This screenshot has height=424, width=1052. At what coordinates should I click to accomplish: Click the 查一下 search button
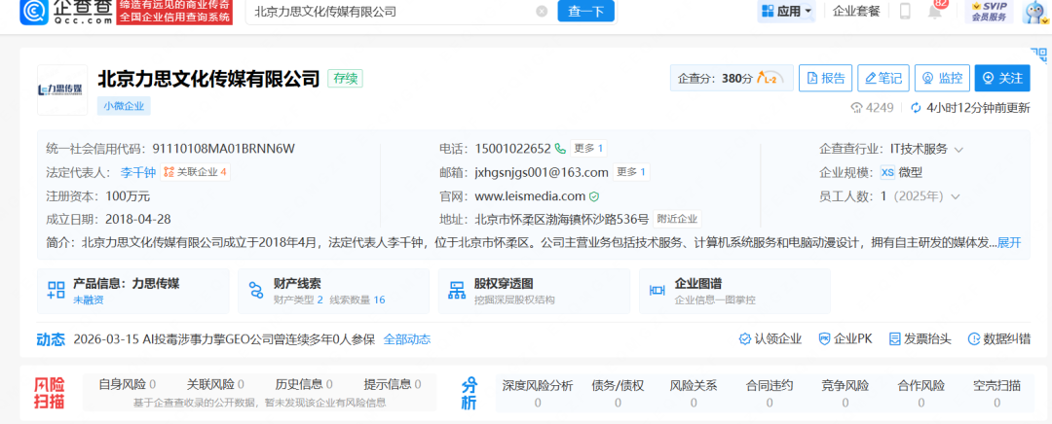click(585, 12)
